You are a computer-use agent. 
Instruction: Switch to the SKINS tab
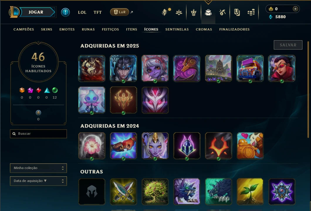click(x=47, y=29)
